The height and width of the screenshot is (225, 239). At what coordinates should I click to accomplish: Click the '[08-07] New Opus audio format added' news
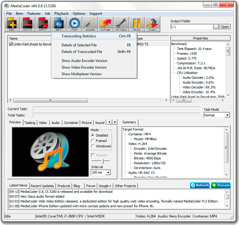pos(37,196)
